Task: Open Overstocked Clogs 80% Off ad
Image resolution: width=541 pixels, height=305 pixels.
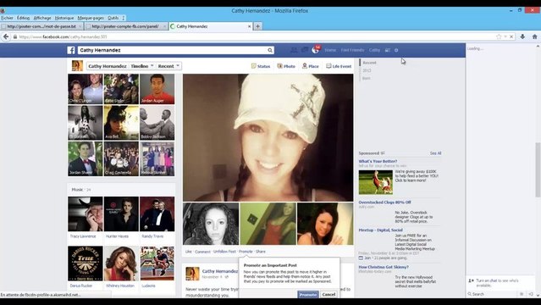Action: pyautogui.click(x=384, y=202)
